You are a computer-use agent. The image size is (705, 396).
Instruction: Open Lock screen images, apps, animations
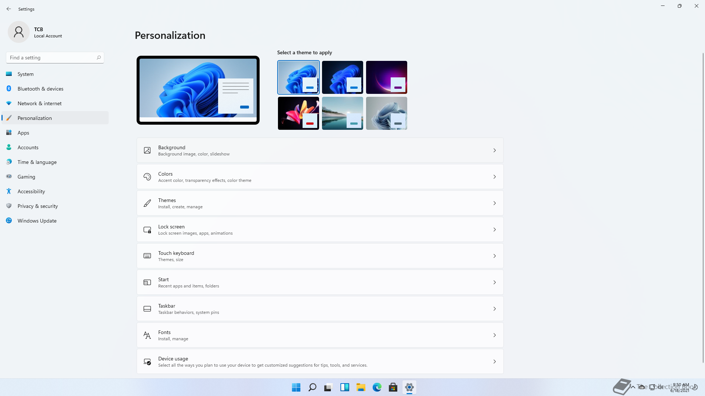click(x=320, y=230)
